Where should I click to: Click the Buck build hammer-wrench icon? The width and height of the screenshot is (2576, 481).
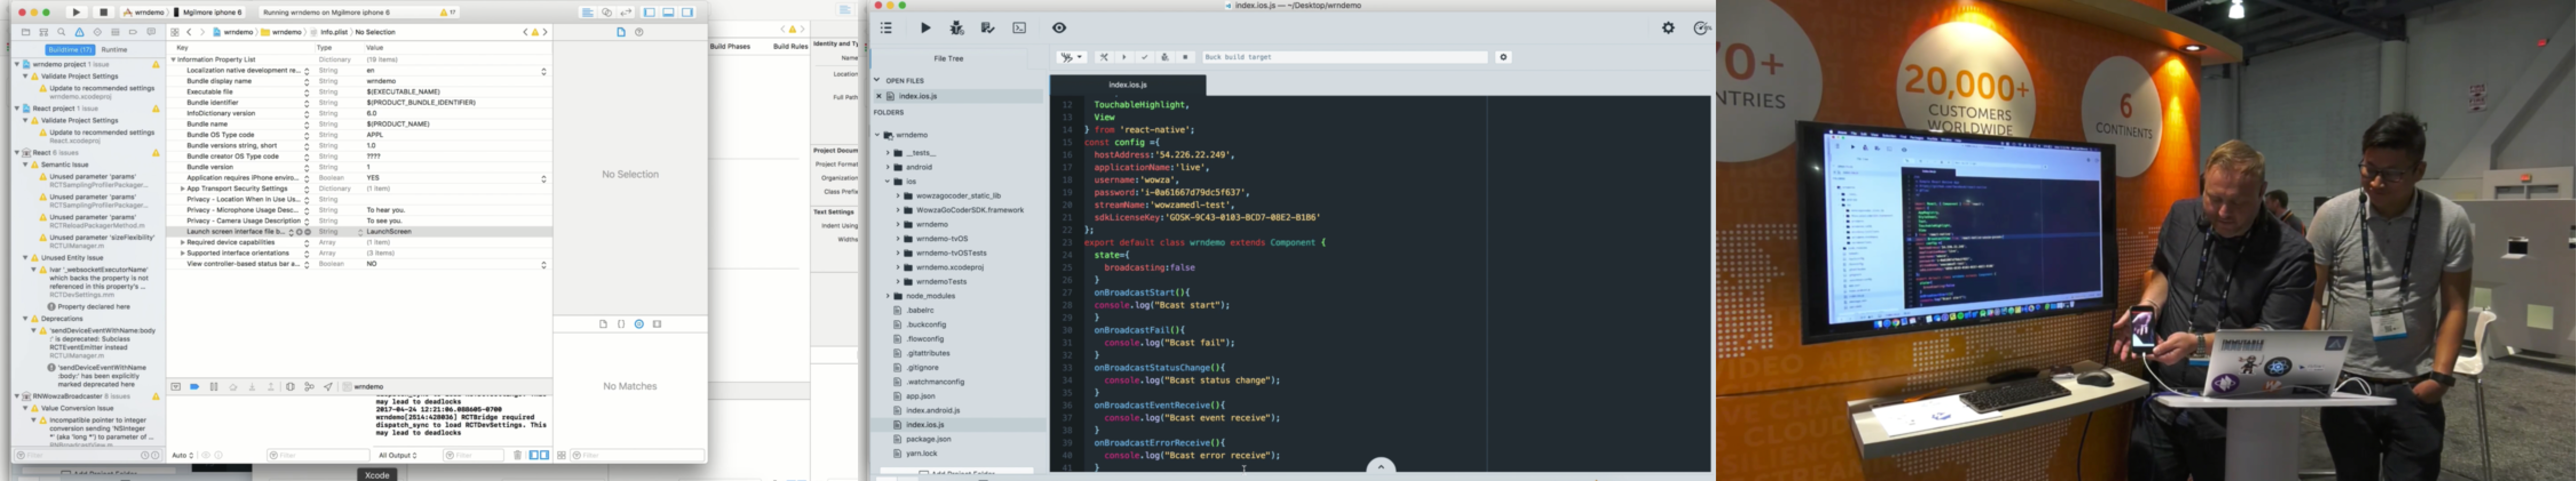[x=1104, y=57]
